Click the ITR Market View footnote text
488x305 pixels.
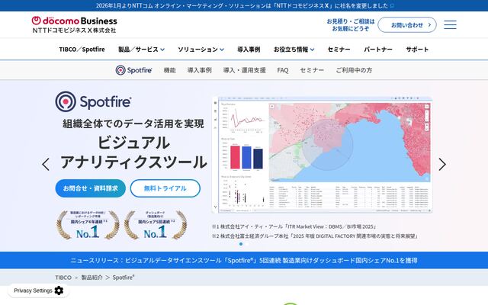[x=294, y=226]
